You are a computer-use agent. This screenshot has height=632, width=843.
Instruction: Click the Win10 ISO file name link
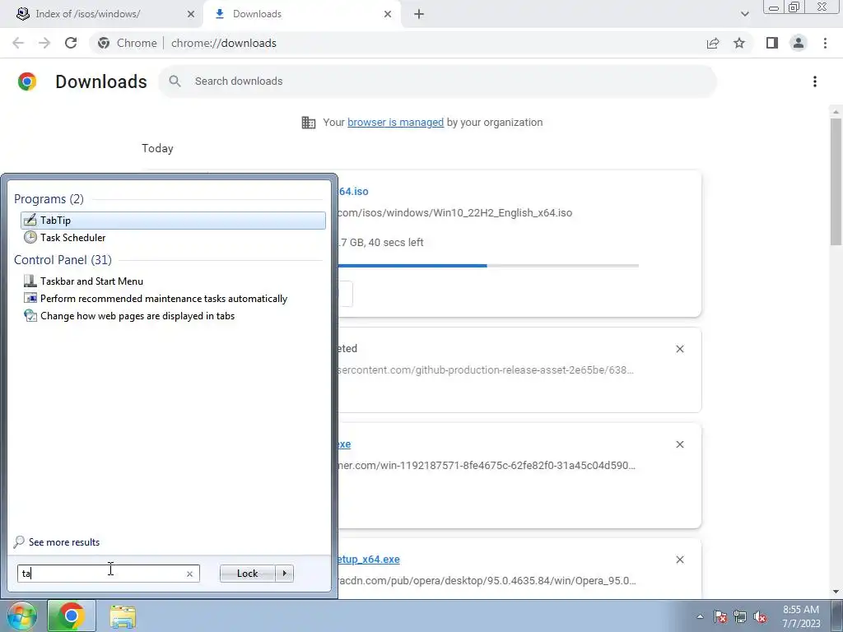coord(352,191)
